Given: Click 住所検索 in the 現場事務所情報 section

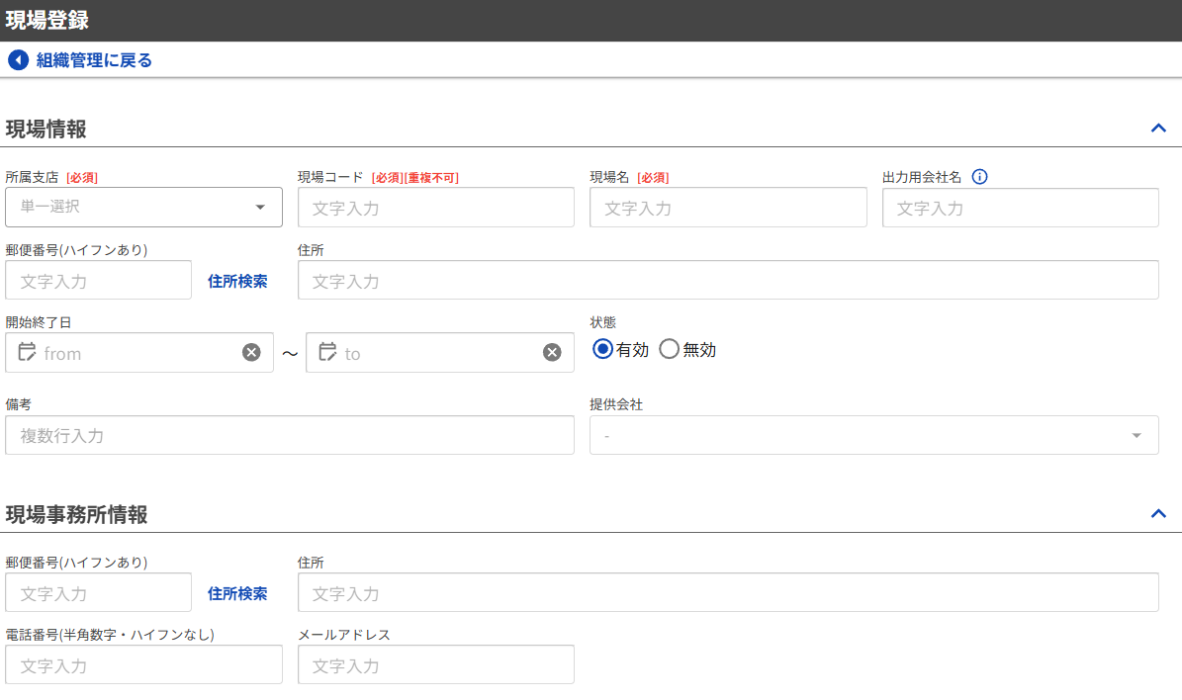Looking at the screenshot, I should [x=237, y=593].
